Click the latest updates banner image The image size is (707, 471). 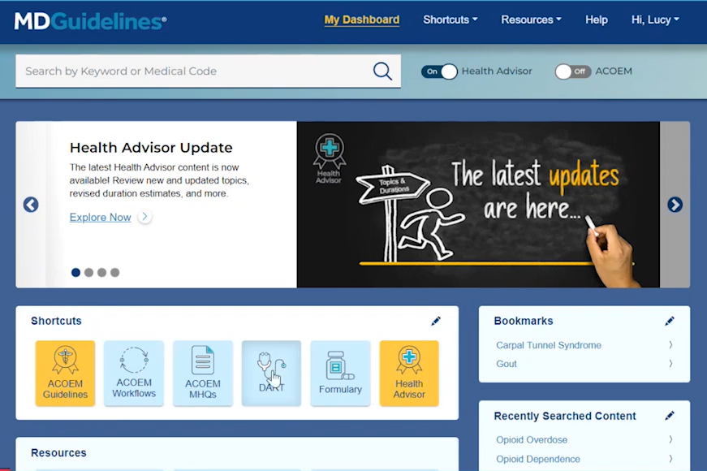click(478, 205)
